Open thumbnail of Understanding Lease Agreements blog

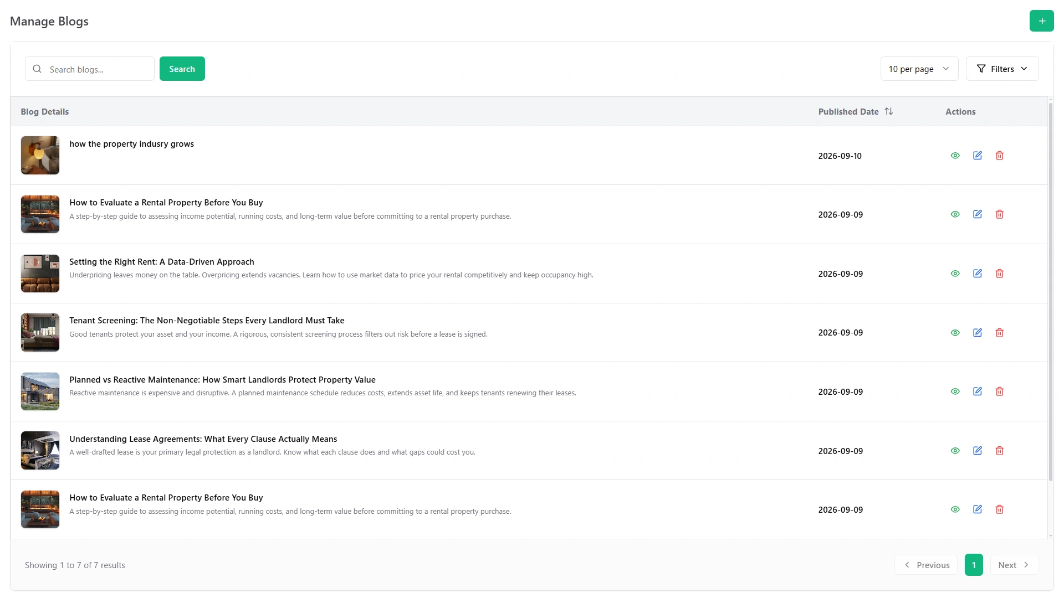point(40,450)
